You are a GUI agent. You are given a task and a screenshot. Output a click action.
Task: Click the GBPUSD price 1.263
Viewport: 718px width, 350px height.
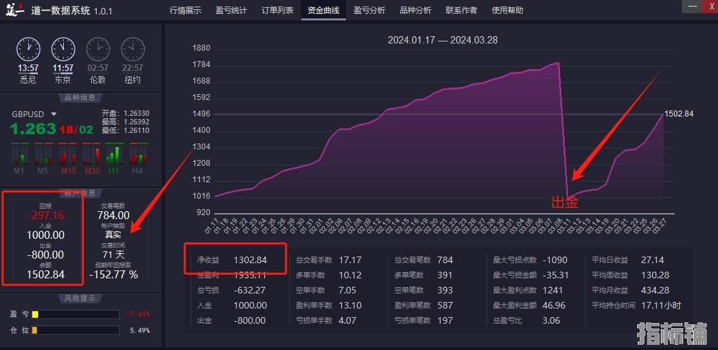33,129
